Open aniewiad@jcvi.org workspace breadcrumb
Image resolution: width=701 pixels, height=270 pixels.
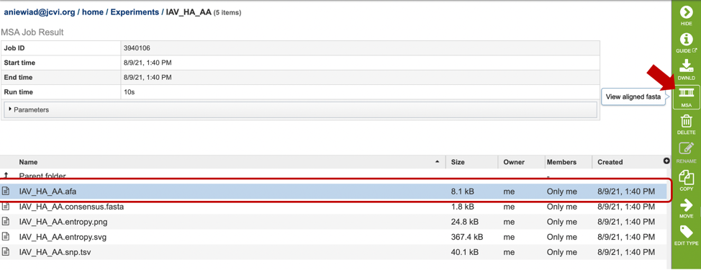pos(40,12)
